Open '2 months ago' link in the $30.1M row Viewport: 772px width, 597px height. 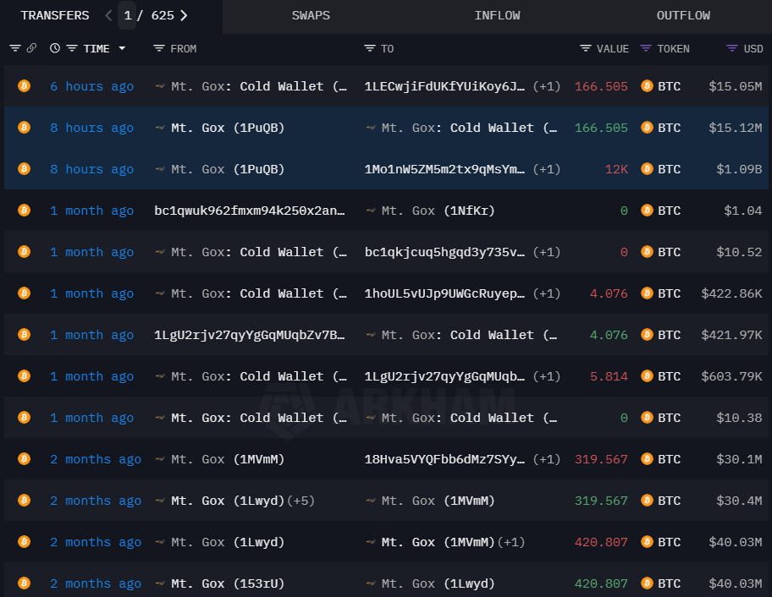(96, 459)
